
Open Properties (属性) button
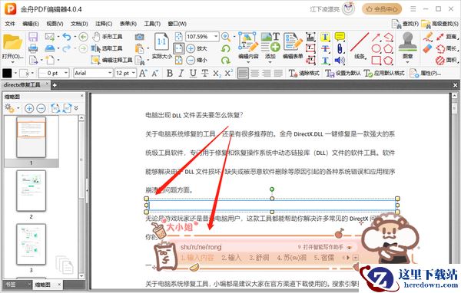click(x=425, y=73)
